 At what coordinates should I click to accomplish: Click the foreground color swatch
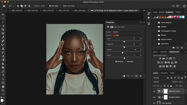pos(2,100)
